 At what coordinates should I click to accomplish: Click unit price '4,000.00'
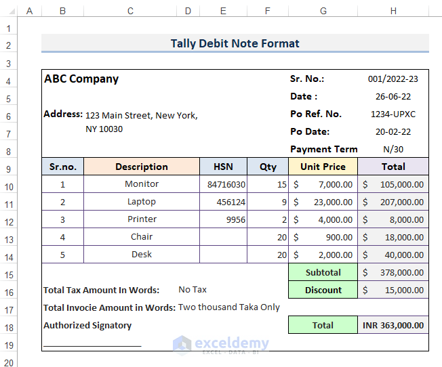pyautogui.click(x=336, y=219)
